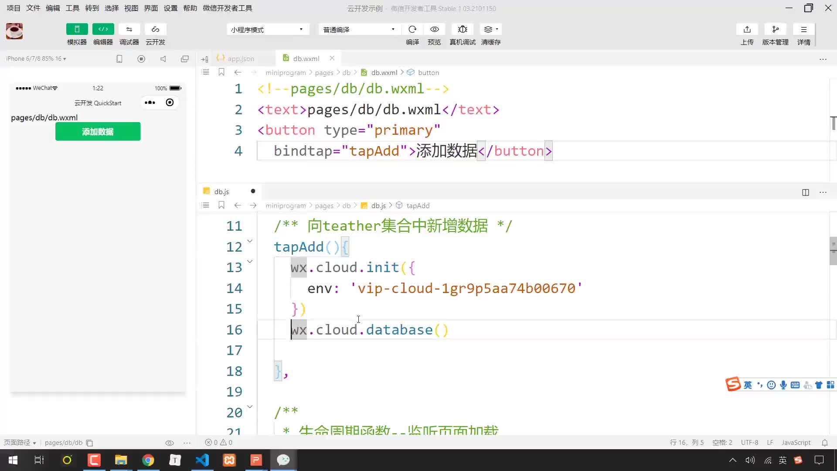Toggle the 编辑器 editor panel button
837x471 pixels.
pos(103,29)
